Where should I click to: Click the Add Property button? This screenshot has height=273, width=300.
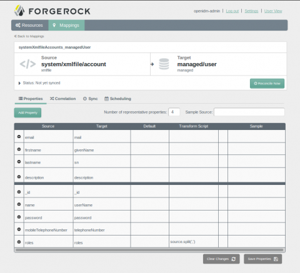(x=27, y=112)
